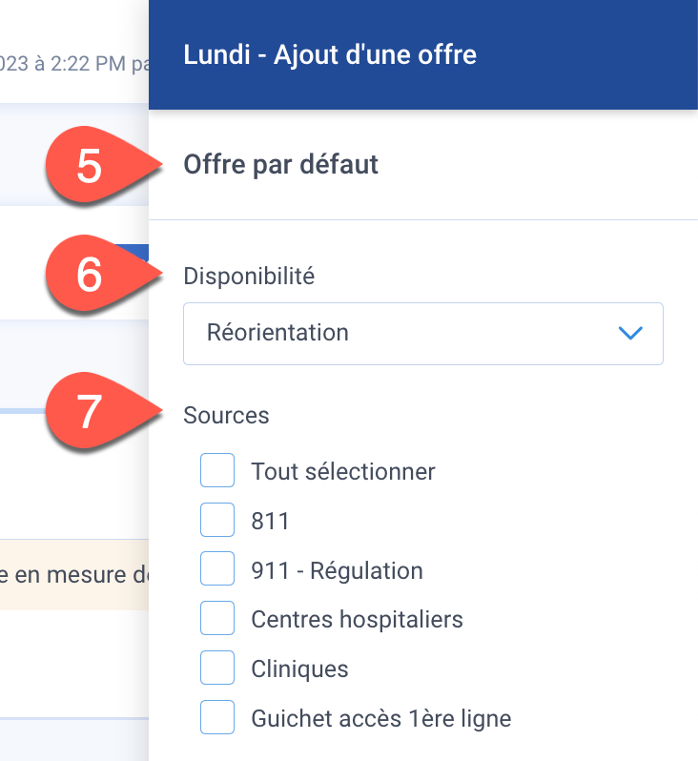Click the Lundi - Ajout d'une offre title
698x761 pixels.
coord(330,54)
